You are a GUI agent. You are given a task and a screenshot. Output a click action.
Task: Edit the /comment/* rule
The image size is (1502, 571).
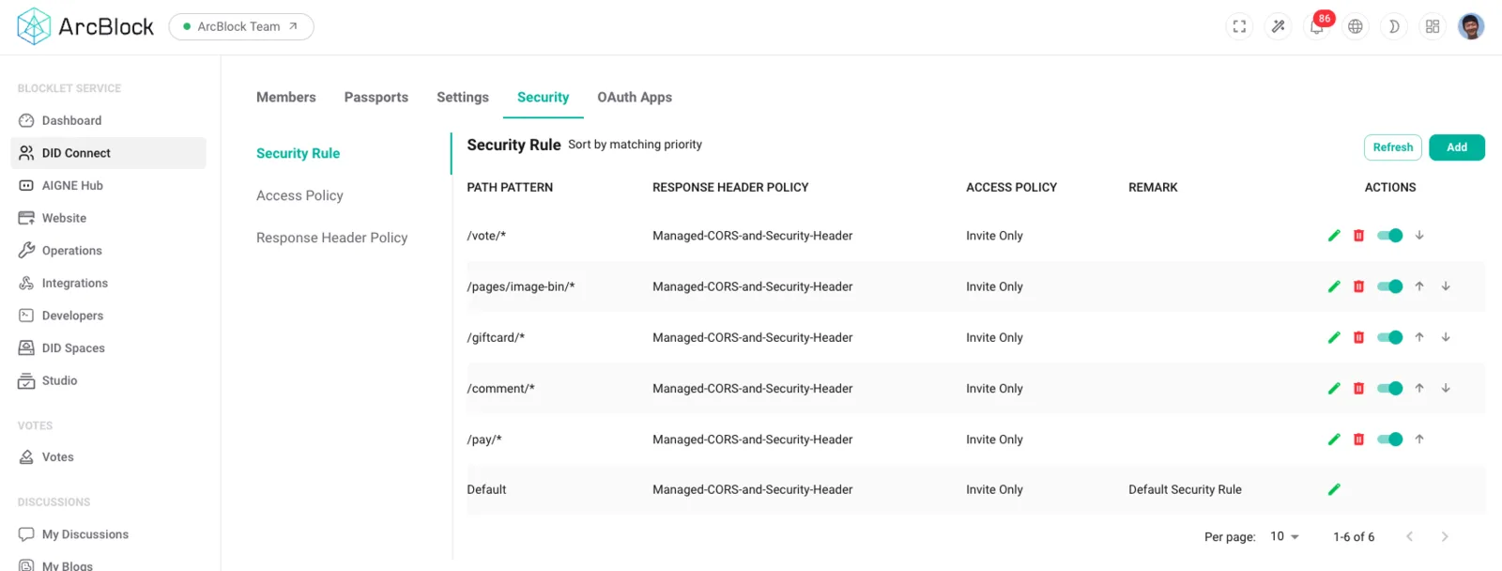coord(1334,388)
